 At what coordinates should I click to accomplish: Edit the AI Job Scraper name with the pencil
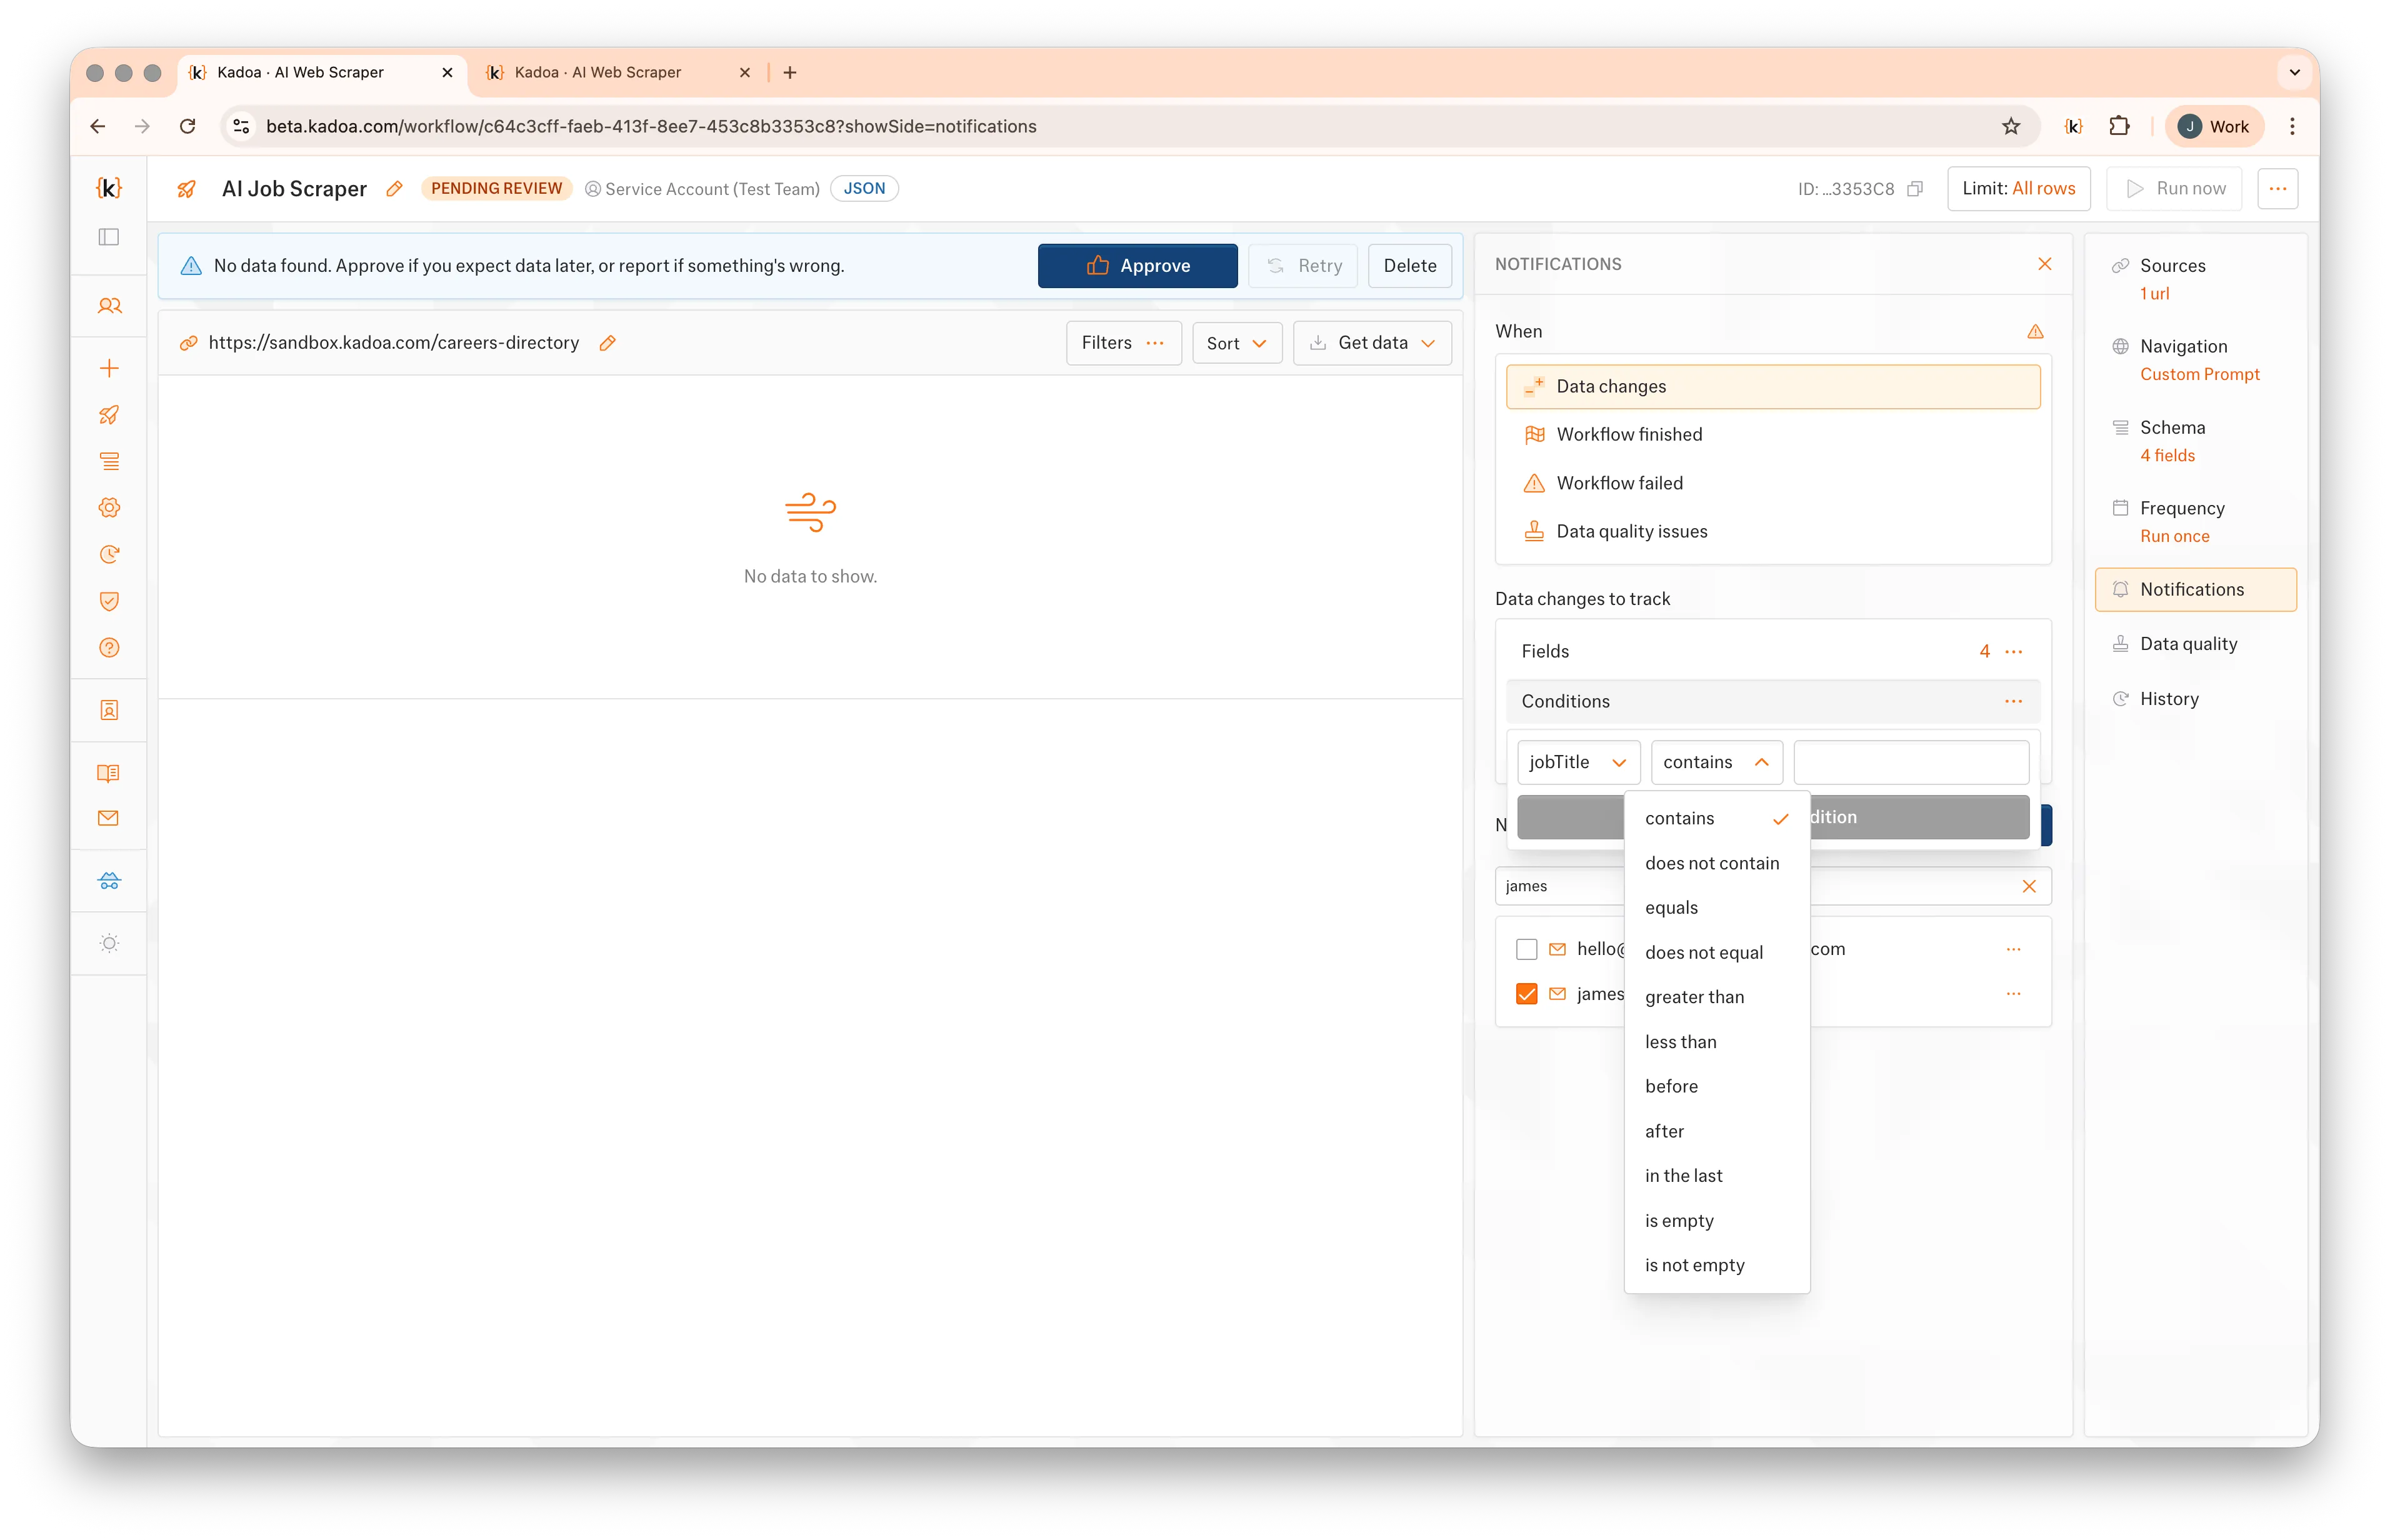click(395, 189)
